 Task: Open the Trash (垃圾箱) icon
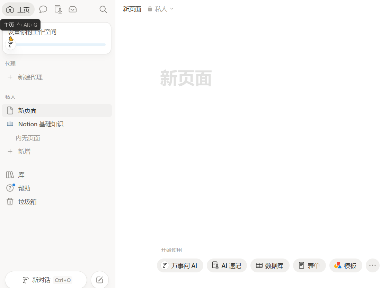pos(10,202)
